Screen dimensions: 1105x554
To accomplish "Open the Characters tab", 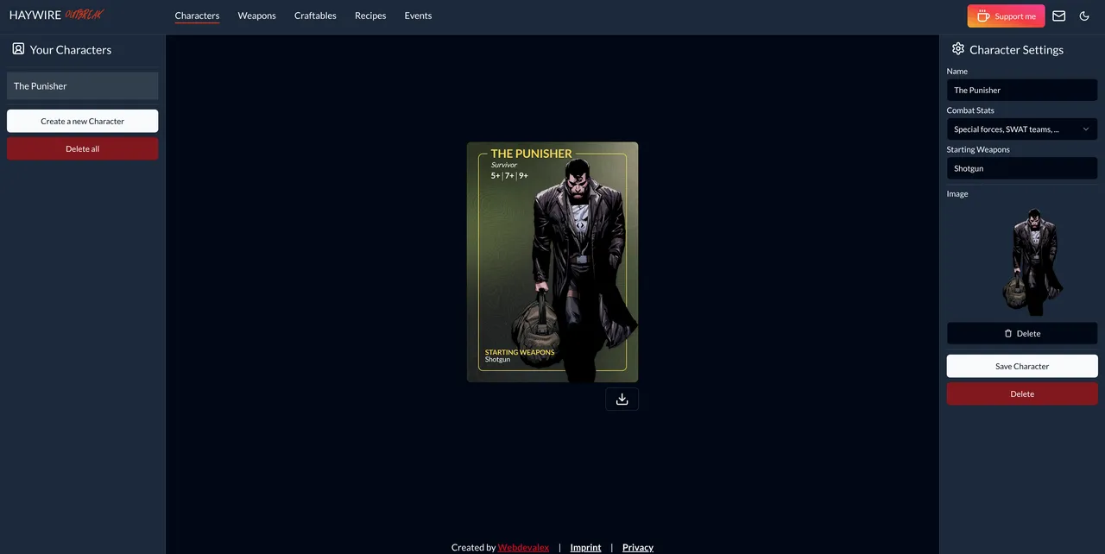I will 197,16.
